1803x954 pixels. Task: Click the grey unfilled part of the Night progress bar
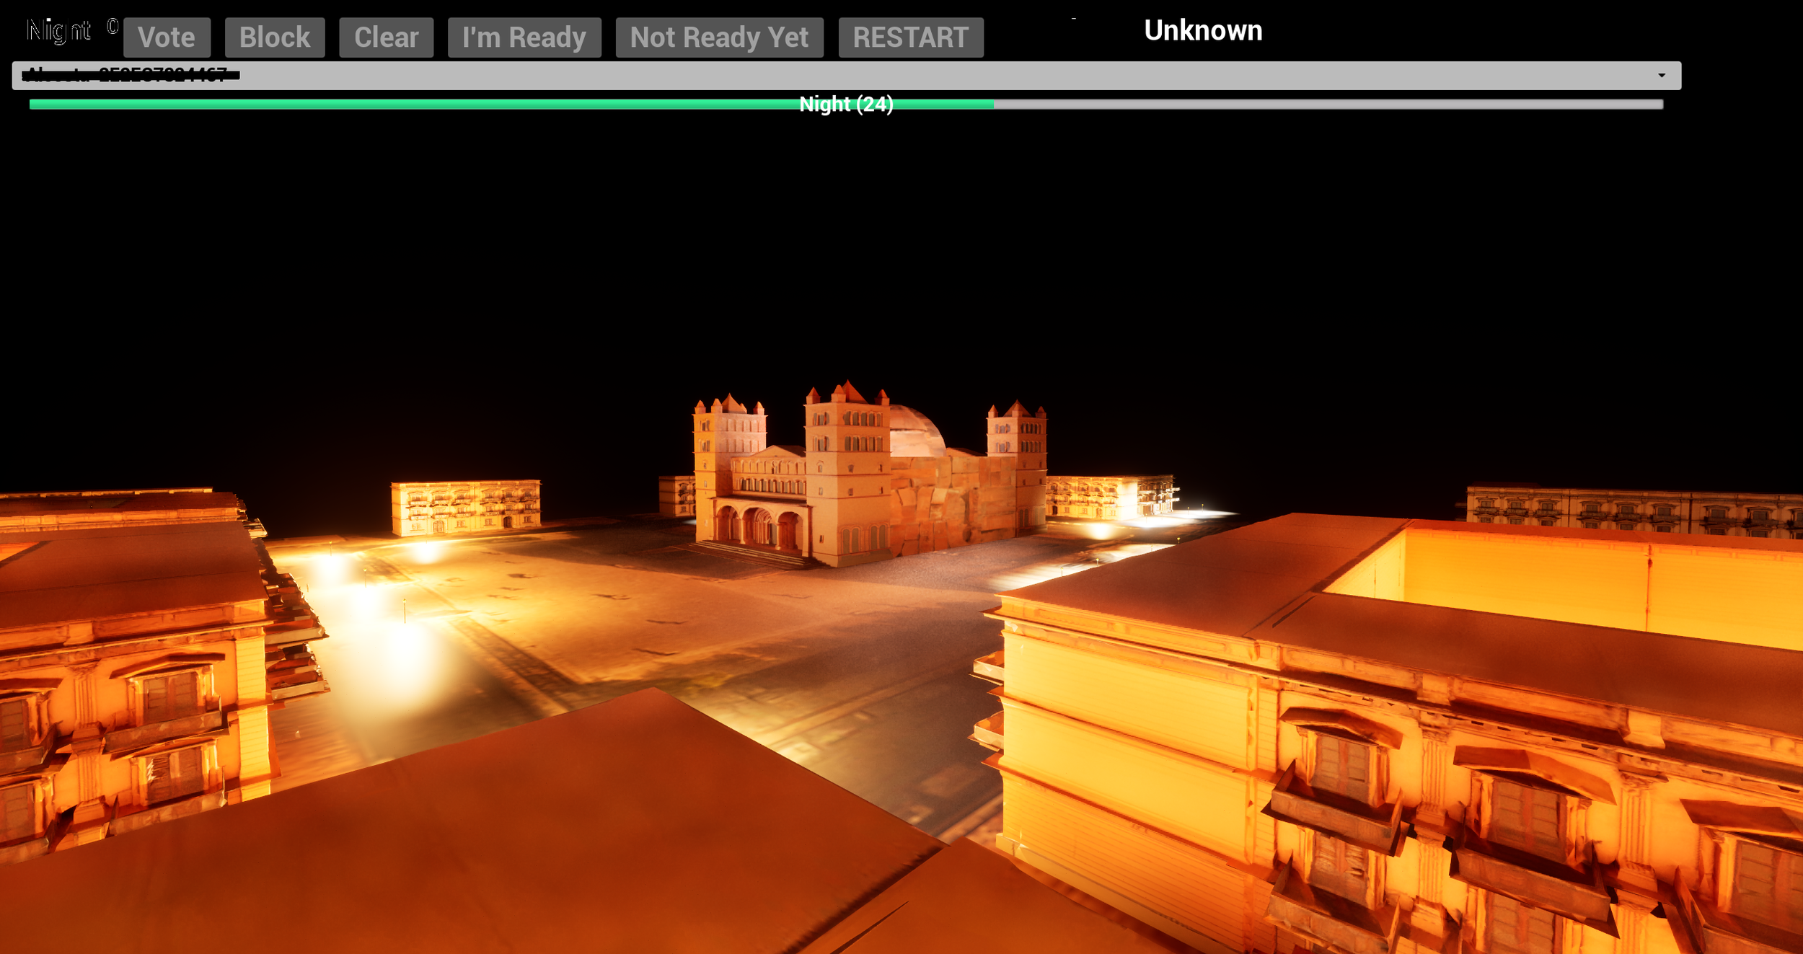click(1334, 105)
